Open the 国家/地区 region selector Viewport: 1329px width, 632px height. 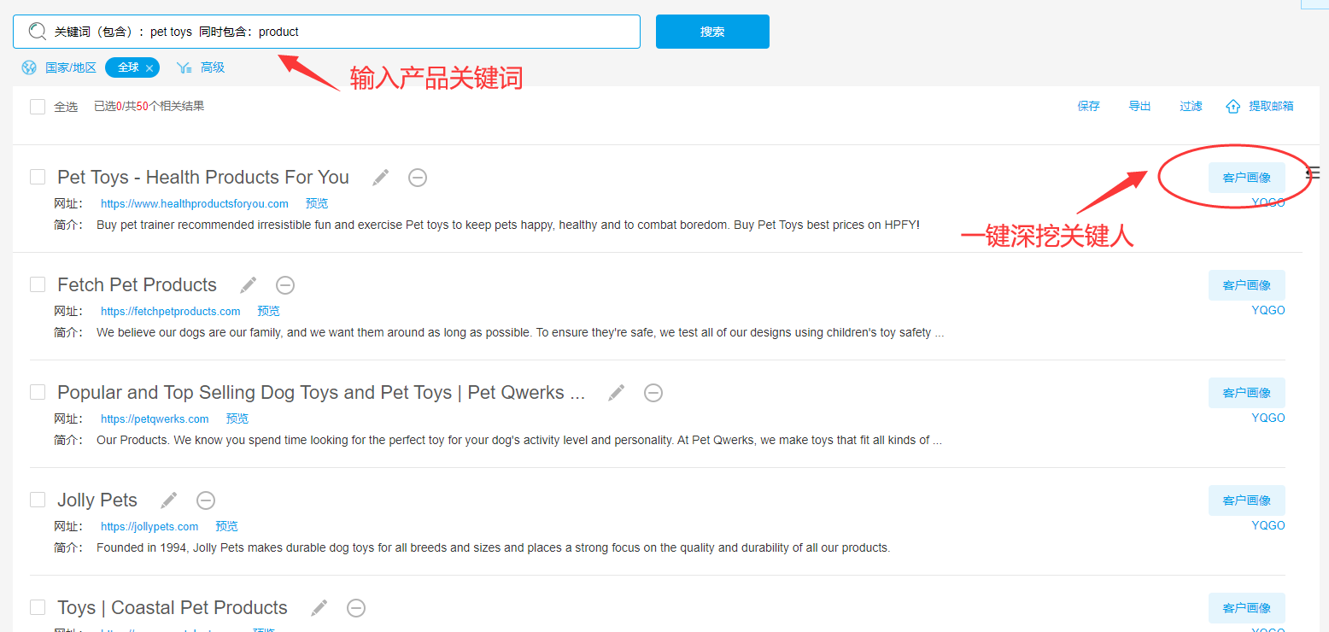71,67
